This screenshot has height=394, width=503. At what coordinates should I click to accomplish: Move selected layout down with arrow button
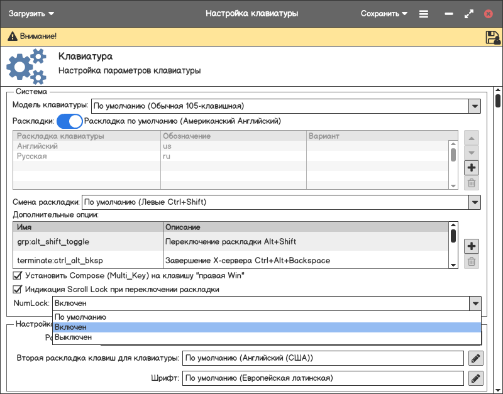coord(472,152)
